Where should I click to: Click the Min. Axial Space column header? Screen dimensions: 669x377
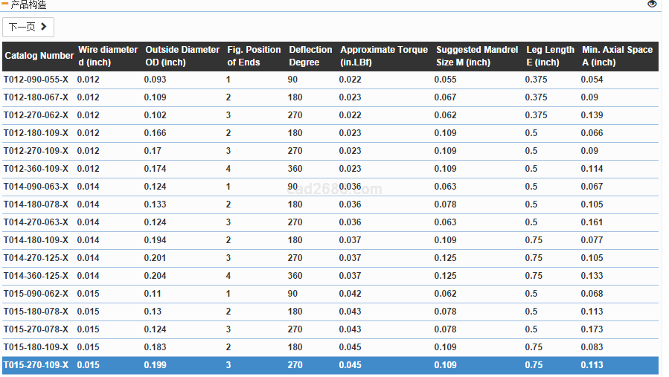617,56
